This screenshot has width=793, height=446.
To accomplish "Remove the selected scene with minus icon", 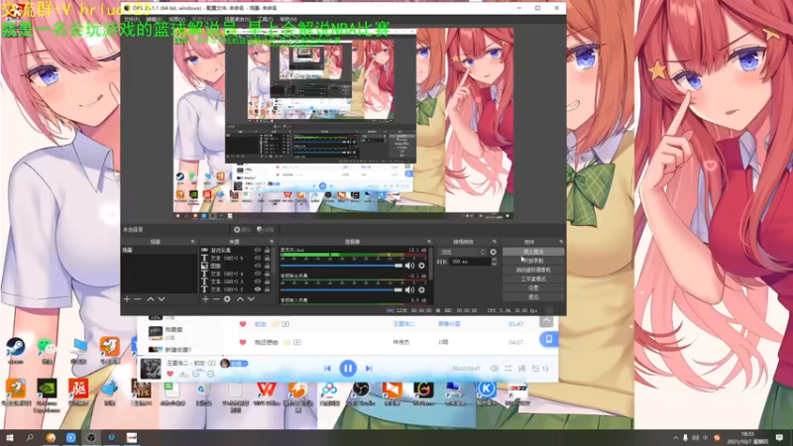I will point(138,299).
